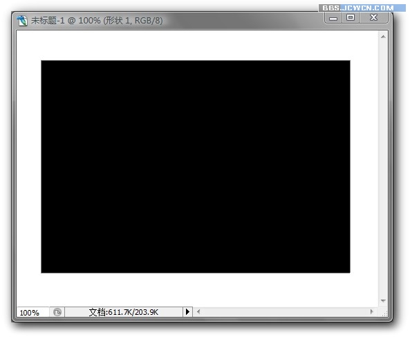The image size is (410, 339).
Task: Click the 100% zoom percentage field
Action: (x=32, y=312)
